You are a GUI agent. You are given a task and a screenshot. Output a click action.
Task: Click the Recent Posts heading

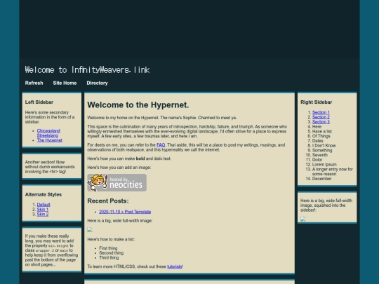(108, 201)
